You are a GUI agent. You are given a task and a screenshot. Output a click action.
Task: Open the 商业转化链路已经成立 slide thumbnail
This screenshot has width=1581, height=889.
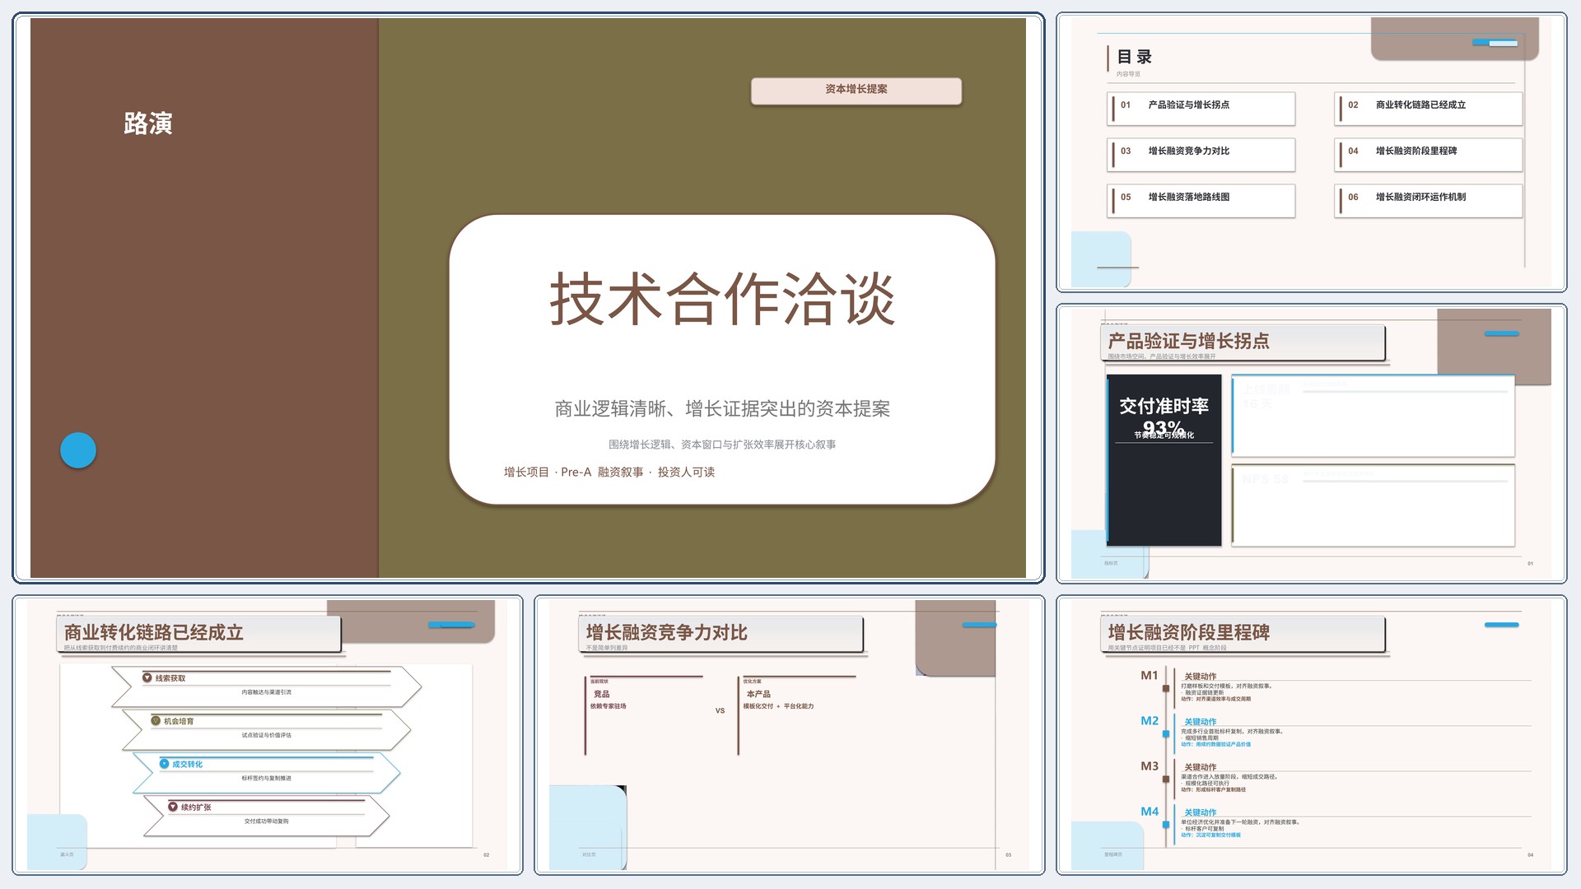(268, 735)
